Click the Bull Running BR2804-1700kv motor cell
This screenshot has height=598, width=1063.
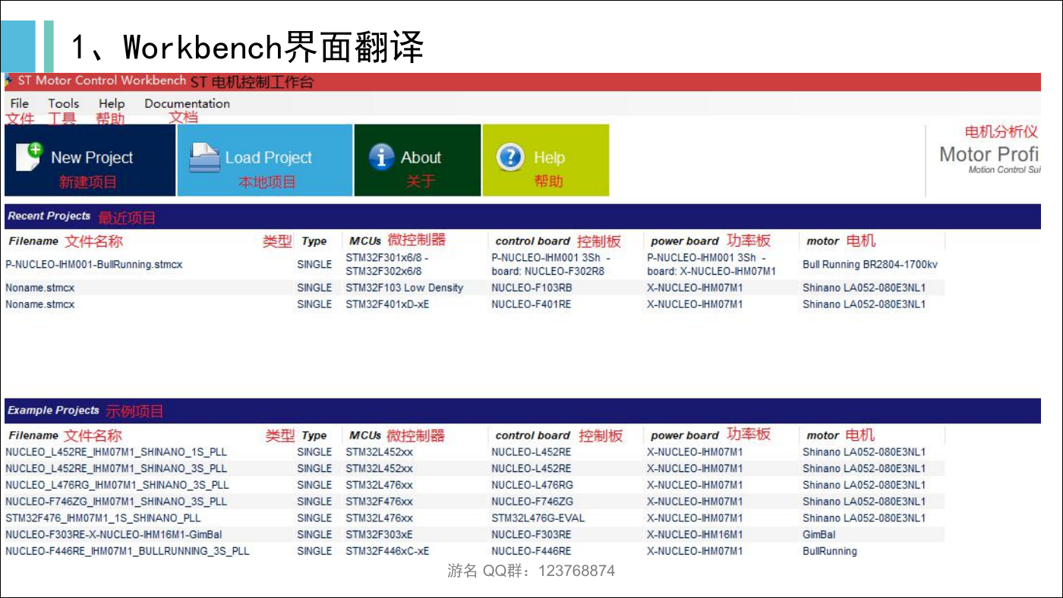(x=870, y=265)
